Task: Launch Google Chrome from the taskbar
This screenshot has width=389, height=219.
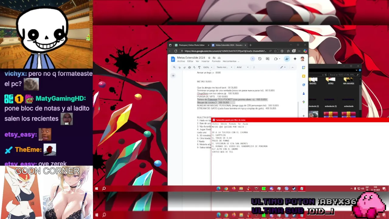Action: click(226, 189)
